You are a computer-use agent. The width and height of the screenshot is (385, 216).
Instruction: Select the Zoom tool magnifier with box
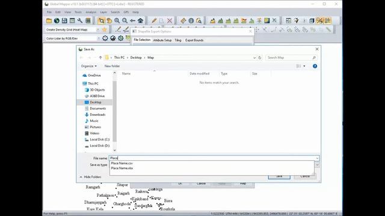(101, 21)
